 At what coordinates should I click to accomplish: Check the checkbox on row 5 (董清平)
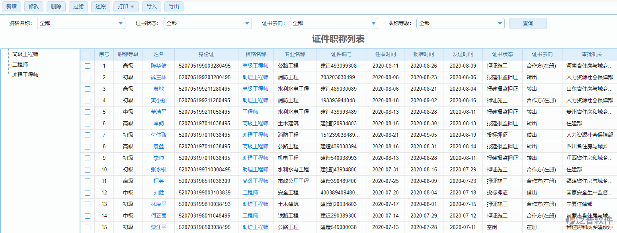pos(88,112)
